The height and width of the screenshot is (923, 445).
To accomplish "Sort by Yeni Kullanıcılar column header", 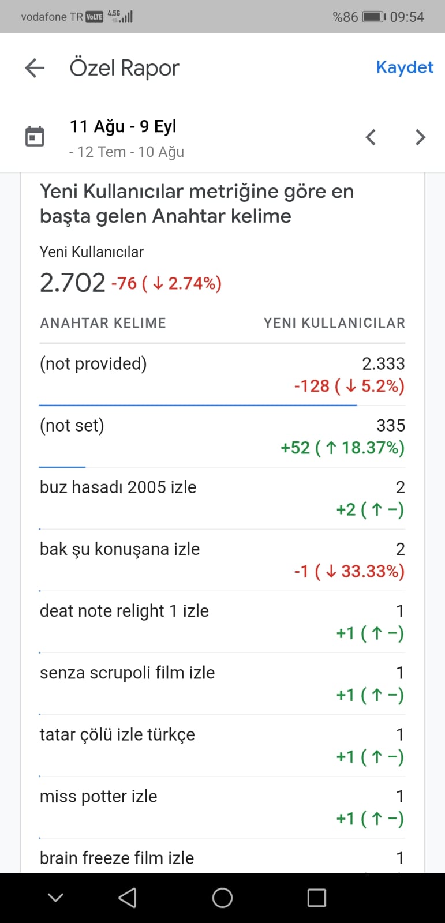I will (334, 323).
